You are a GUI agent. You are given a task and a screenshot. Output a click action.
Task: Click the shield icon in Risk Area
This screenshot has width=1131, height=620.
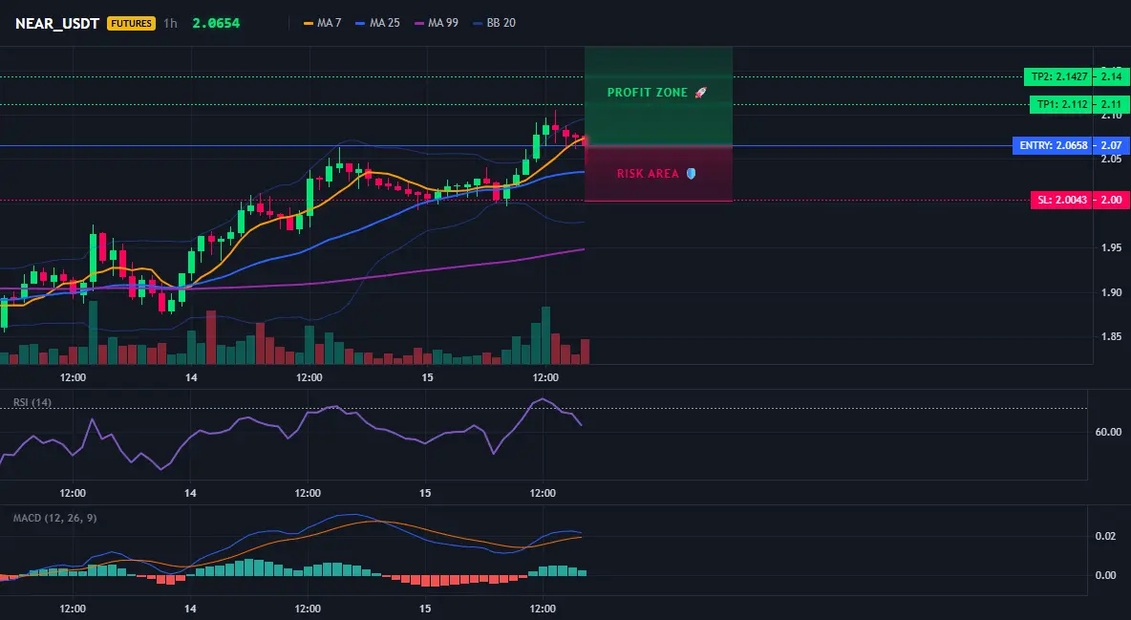pyautogui.click(x=691, y=174)
